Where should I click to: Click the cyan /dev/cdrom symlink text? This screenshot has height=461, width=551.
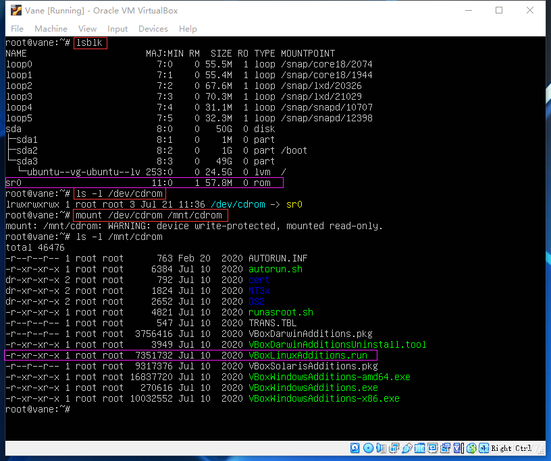pos(238,204)
